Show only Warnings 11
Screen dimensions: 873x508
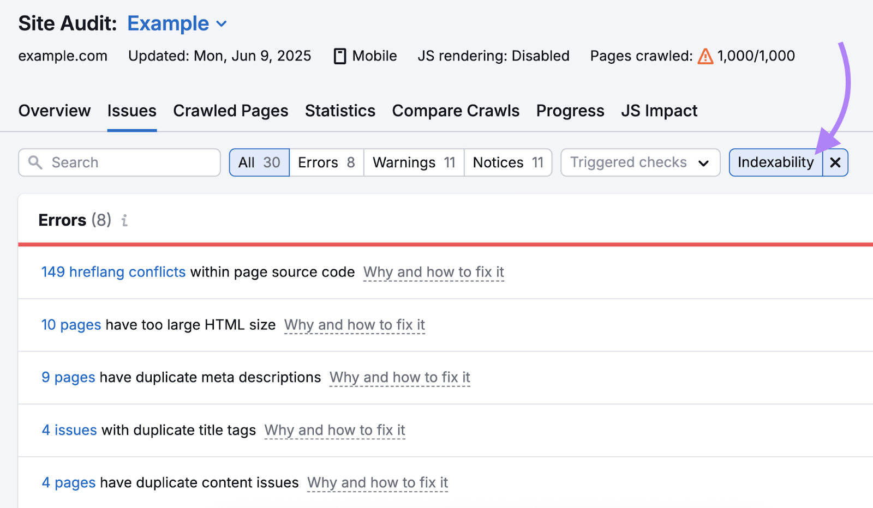click(413, 162)
